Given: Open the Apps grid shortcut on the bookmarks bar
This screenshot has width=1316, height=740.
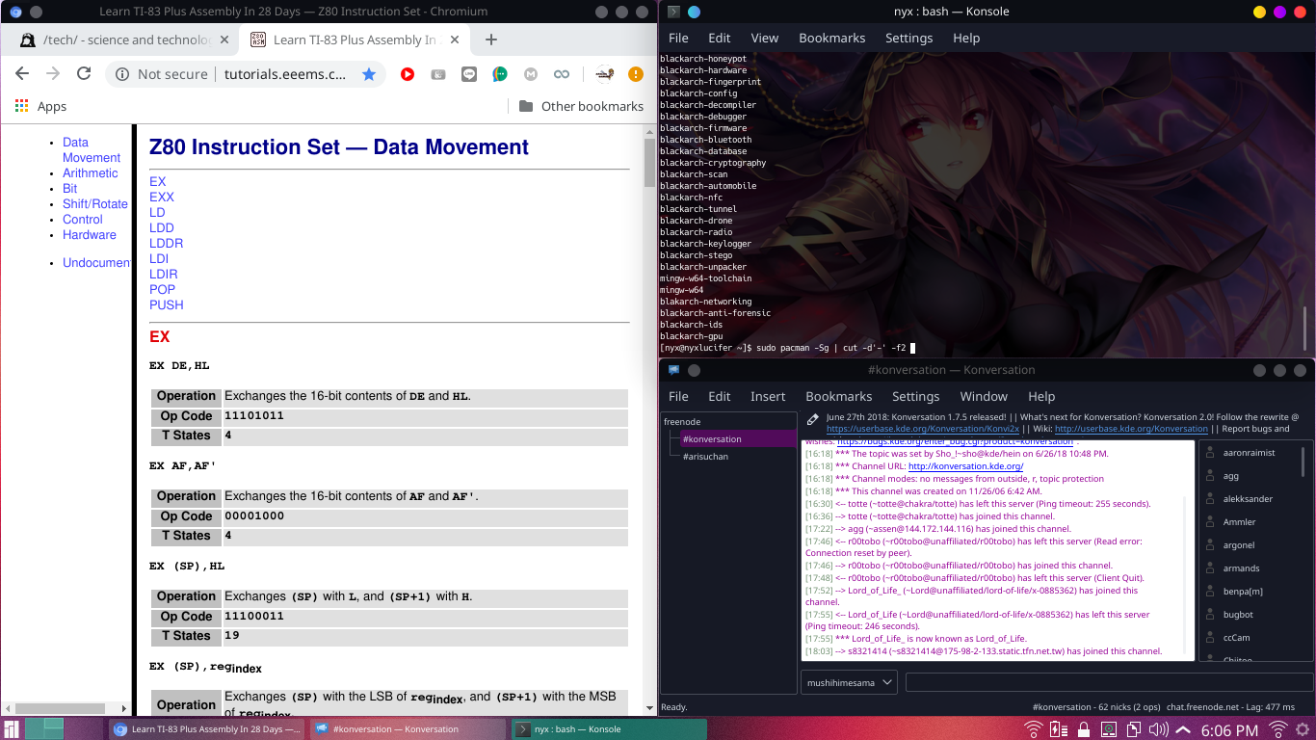Looking at the screenshot, I should click(x=40, y=106).
